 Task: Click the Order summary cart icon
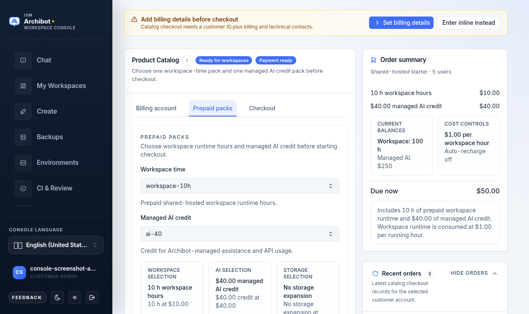[x=374, y=60]
